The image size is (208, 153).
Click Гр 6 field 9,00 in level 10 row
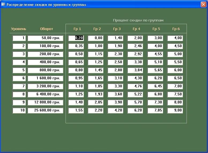point(175,110)
